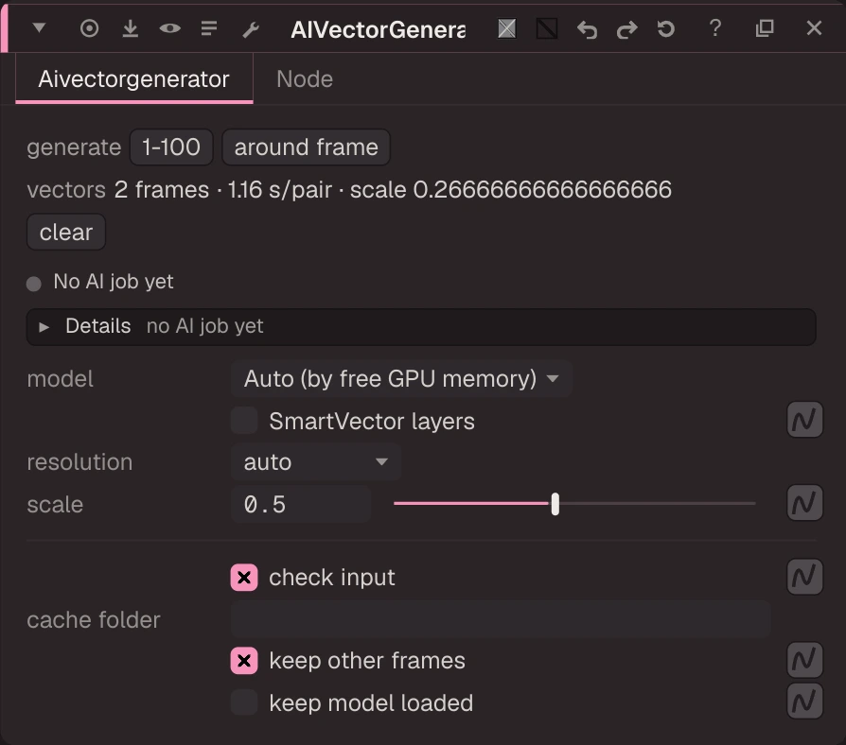
Task: Click the around frame button
Action: (x=306, y=147)
